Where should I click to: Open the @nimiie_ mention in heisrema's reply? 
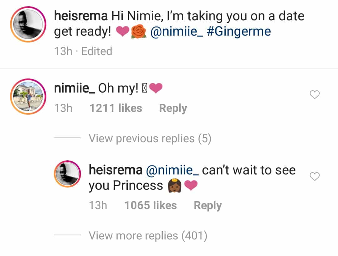172,170
